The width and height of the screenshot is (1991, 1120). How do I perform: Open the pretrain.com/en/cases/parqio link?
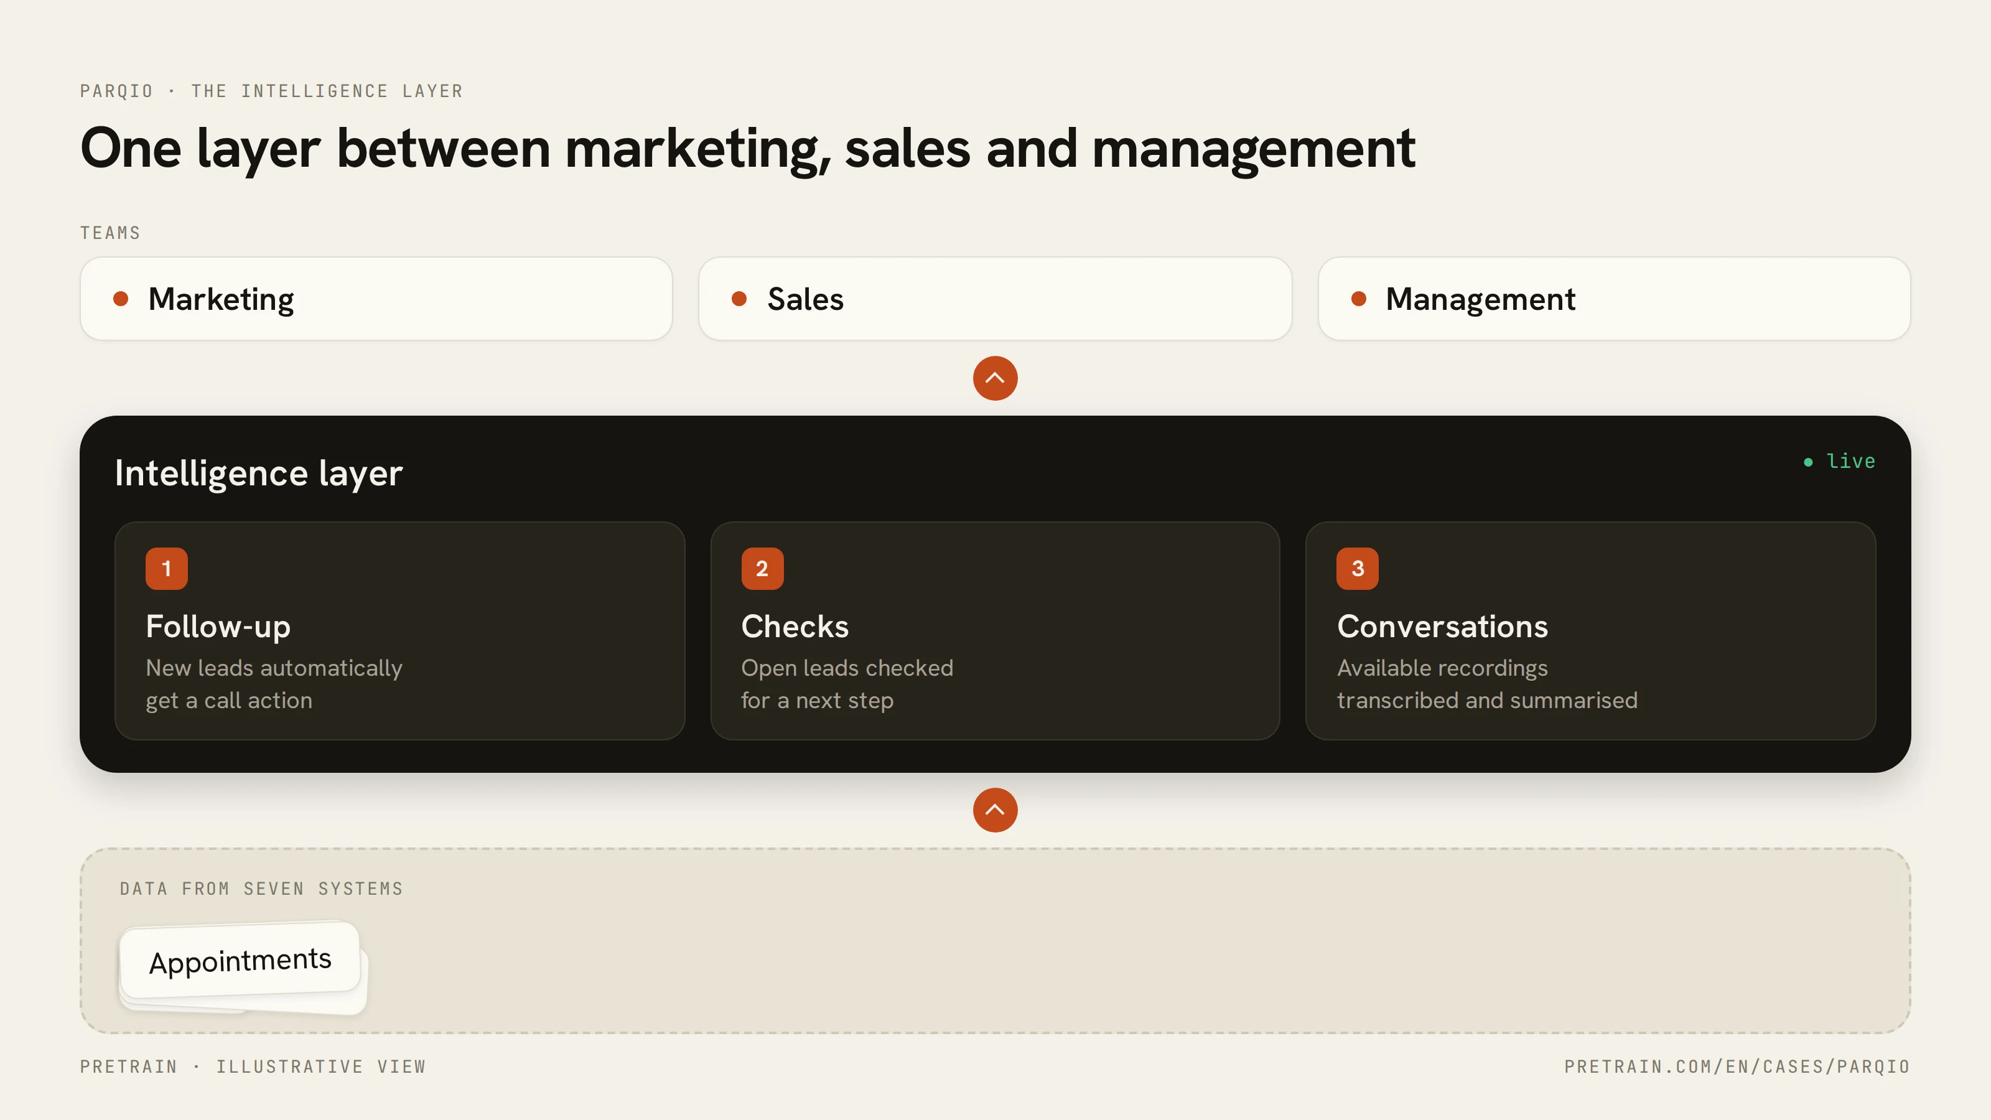click(1737, 1066)
